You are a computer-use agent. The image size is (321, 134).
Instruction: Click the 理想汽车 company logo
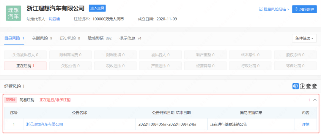point(13,13)
